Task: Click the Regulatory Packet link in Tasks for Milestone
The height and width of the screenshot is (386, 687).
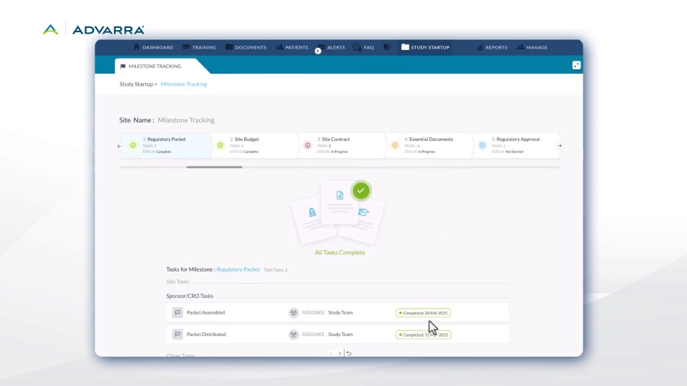Action: pyautogui.click(x=238, y=269)
